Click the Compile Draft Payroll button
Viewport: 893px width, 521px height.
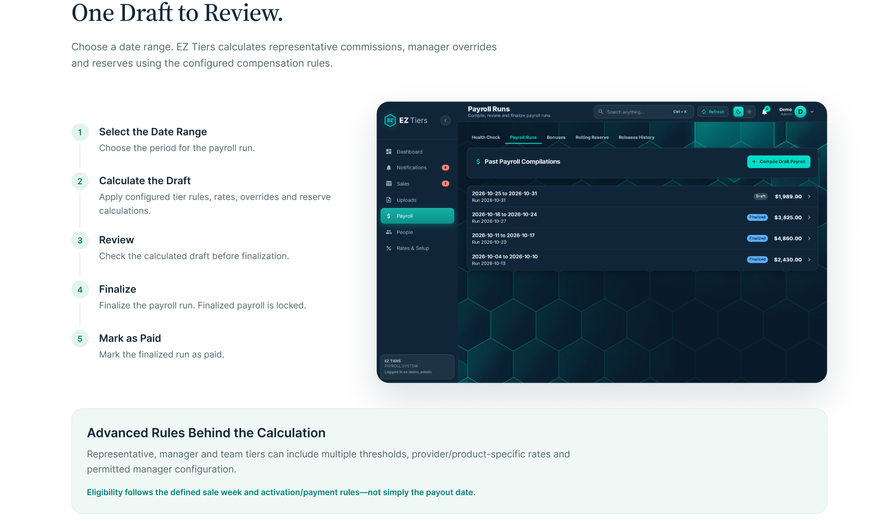[x=779, y=162]
